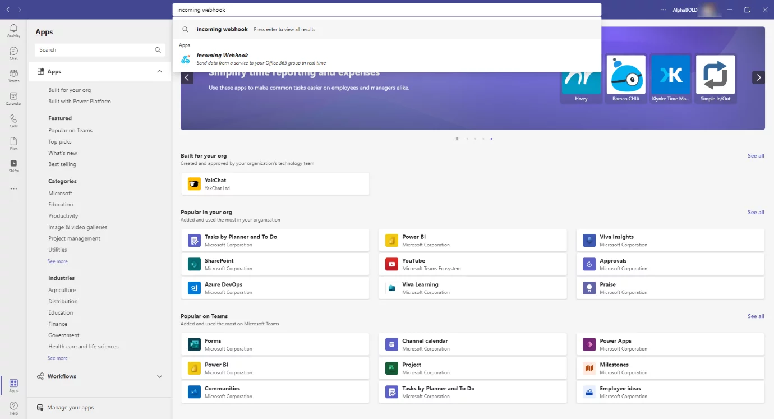Select the Finance industry
774x419 pixels.
pos(58,324)
